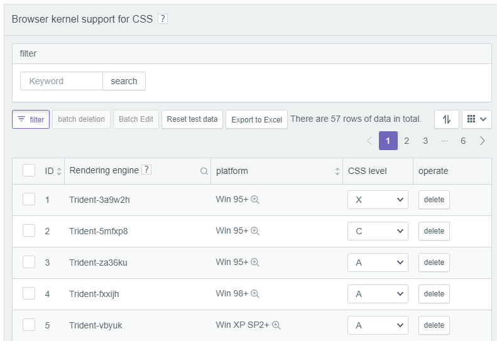The height and width of the screenshot is (341, 497).
Task: Tick the select-all checkbox in the table header
Action: point(29,170)
